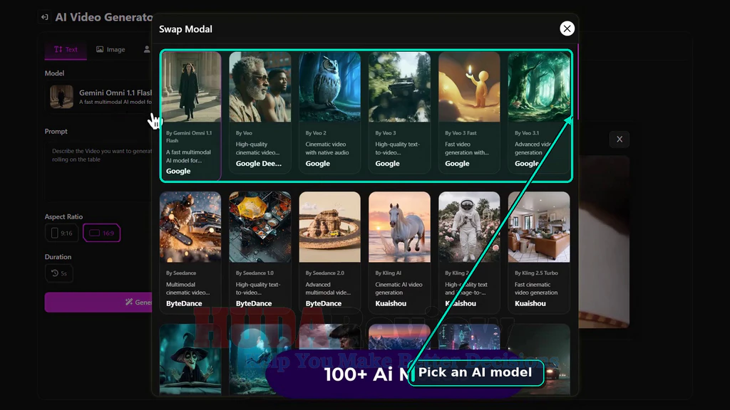Pick the Kling AI horse model card
Image resolution: width=730 pixels, height=410 pixels.
[x=399, y=253]
